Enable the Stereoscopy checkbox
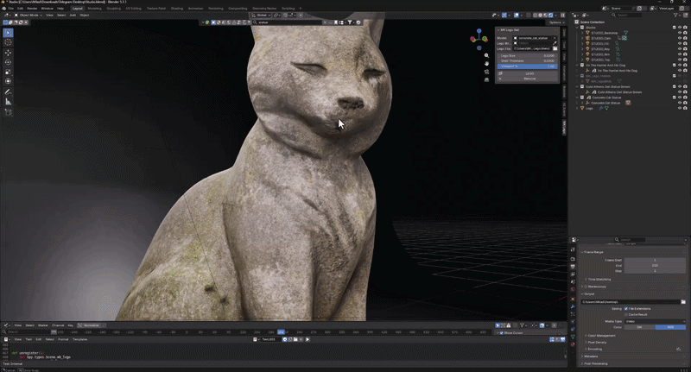 tap(586, 287)
